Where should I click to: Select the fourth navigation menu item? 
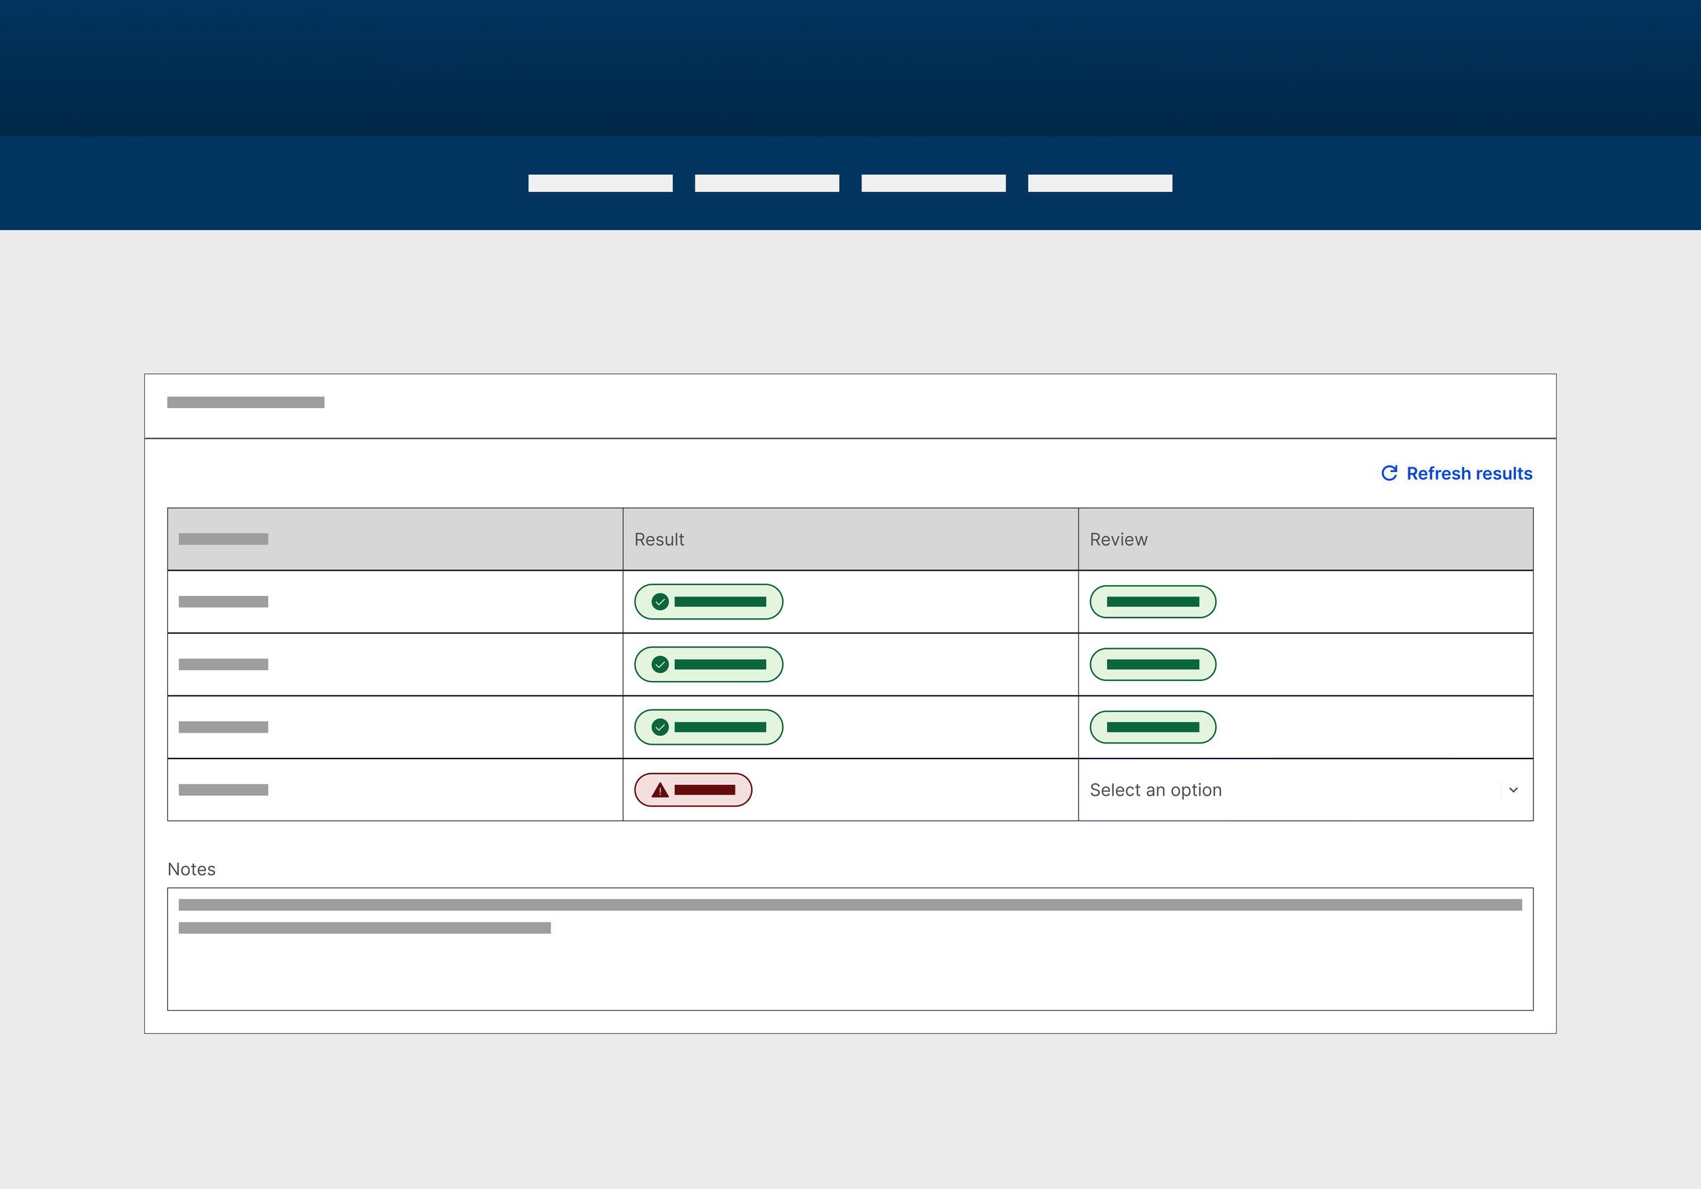pos(1100,183)
